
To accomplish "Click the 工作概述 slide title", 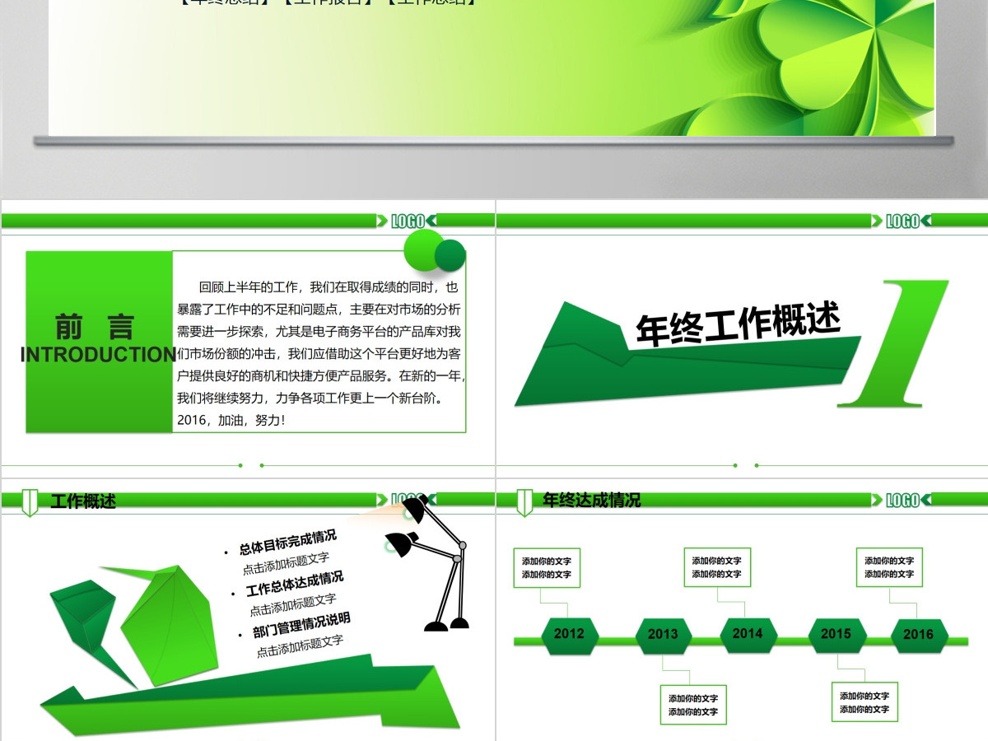I will 83,501.
